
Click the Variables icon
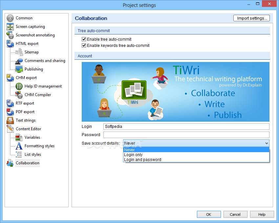tap(19, 137)
